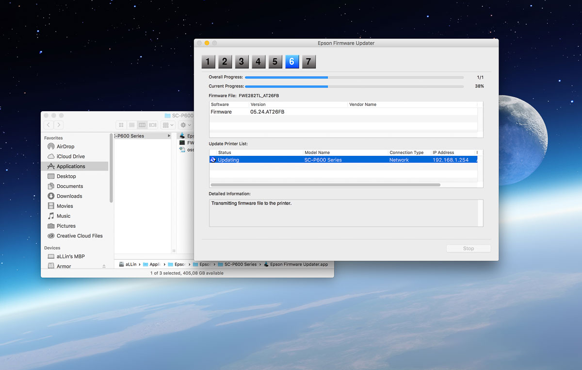
Task: Open the Finder action gear menu
Action: pos(185,125)
